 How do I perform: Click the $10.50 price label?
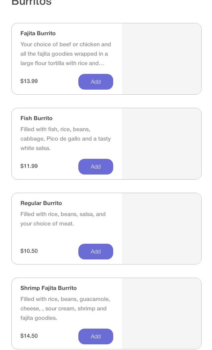[29, 251]
